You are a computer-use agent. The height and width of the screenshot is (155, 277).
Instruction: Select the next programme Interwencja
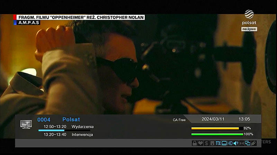(82, 135)
